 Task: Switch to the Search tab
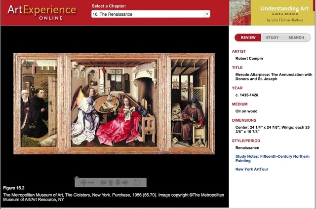click(296, 37)
